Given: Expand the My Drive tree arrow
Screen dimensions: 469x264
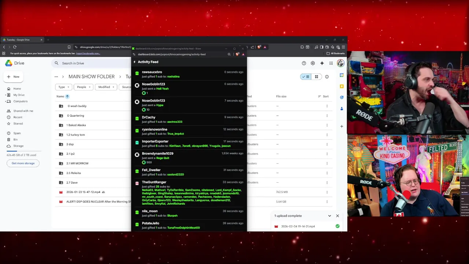Looking at the screenshot, I should pos(5,95).
